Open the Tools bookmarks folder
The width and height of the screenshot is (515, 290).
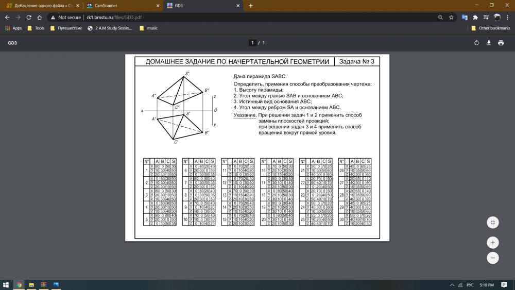point(36,28)
